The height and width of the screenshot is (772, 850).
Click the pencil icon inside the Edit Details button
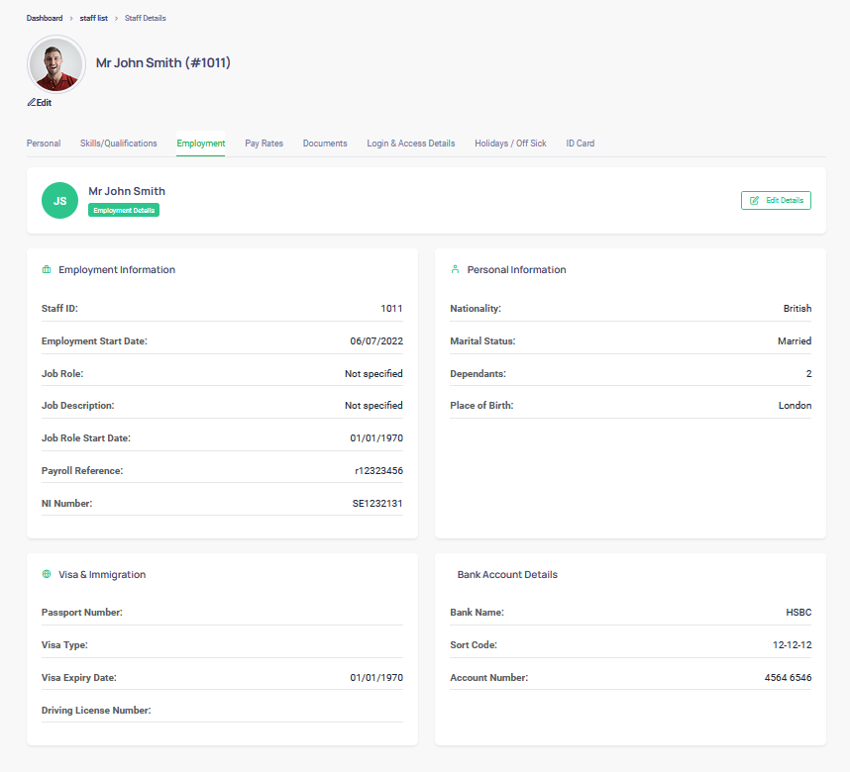pyautogui.click(x=756, y=200)
